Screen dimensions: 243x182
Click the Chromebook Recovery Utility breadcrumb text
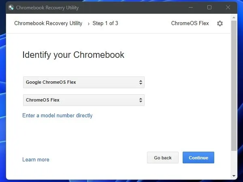coord(48,23)
